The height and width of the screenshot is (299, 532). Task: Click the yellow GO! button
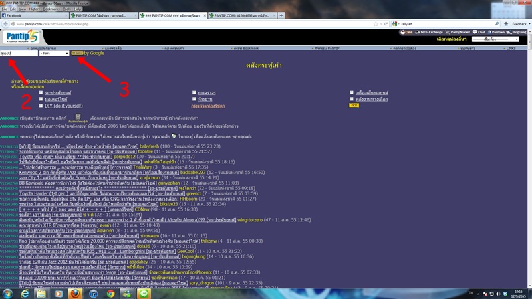click(354, 106)
